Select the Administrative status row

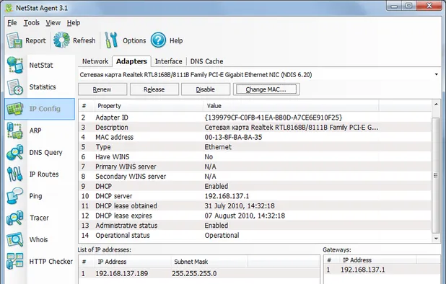(255, 226)
